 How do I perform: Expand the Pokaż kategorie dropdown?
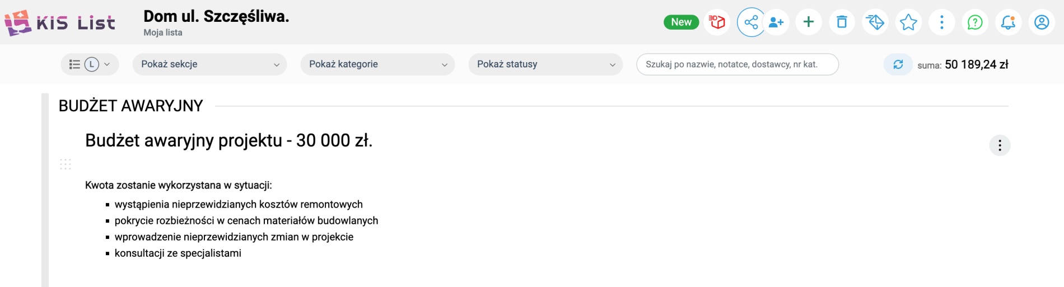click(x=377, y=64)
